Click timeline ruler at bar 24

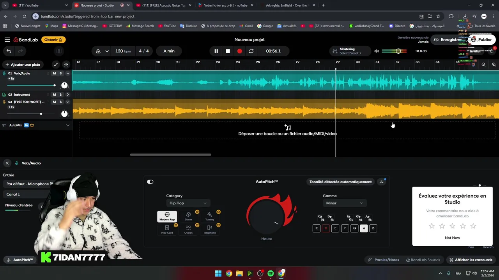click(238, 62)
